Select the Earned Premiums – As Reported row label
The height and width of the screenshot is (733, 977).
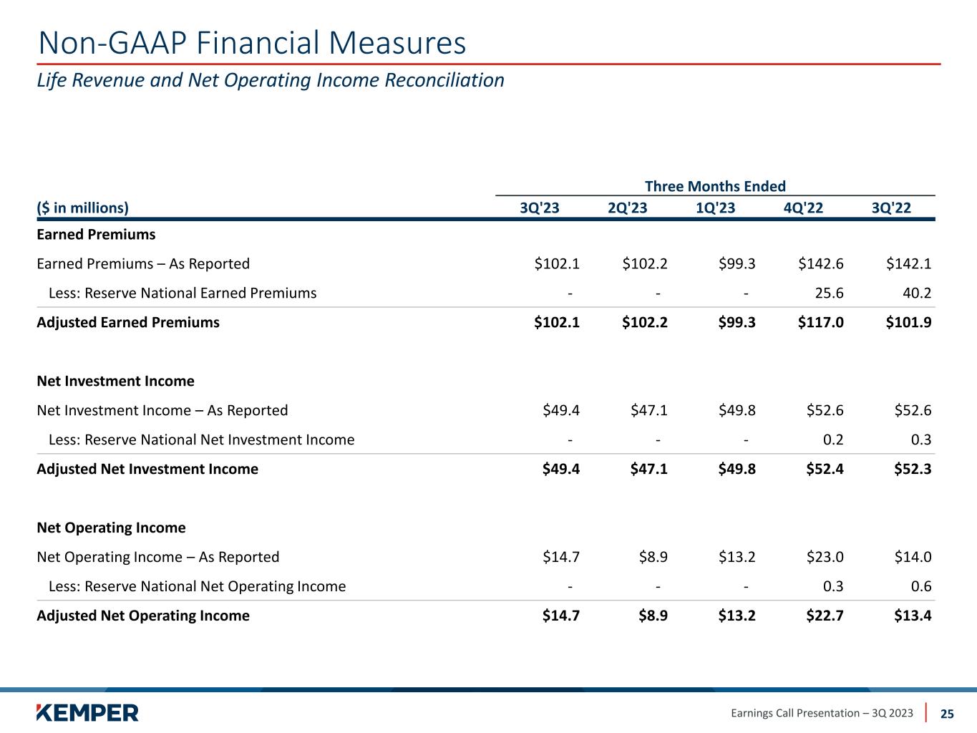coord(143,263)
